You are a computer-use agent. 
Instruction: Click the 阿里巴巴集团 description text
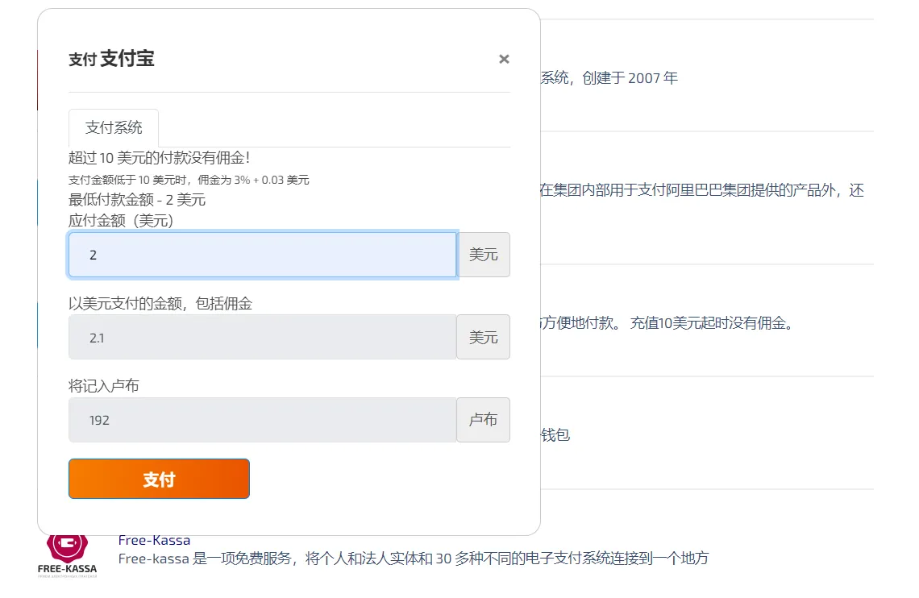tap(701, 190)
